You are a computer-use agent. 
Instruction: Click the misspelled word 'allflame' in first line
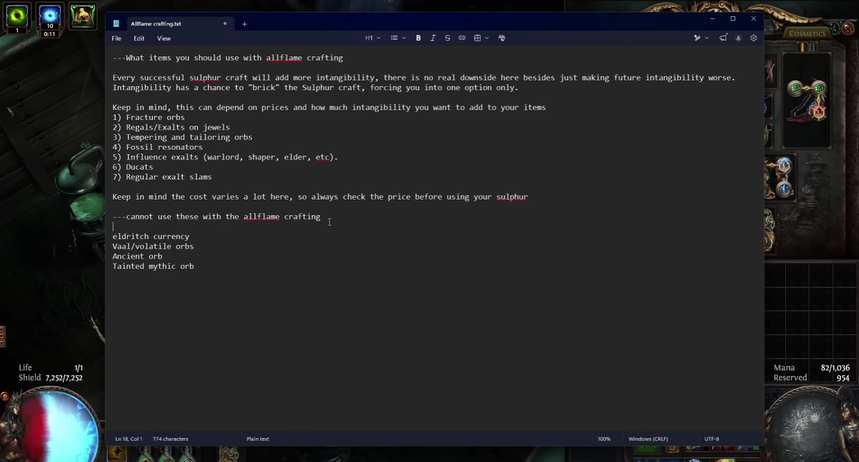(x=284, y=58)
